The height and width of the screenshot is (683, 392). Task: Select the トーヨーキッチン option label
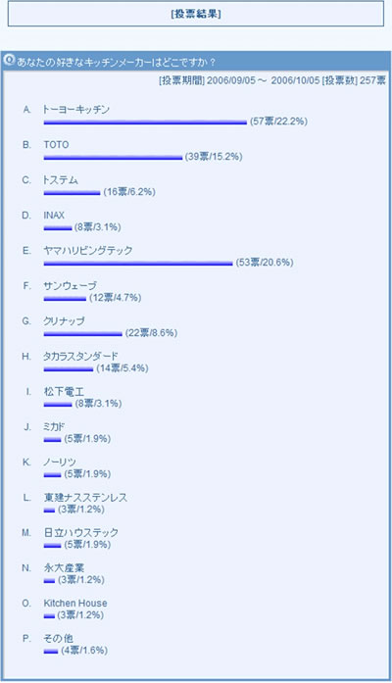[75, 110]
